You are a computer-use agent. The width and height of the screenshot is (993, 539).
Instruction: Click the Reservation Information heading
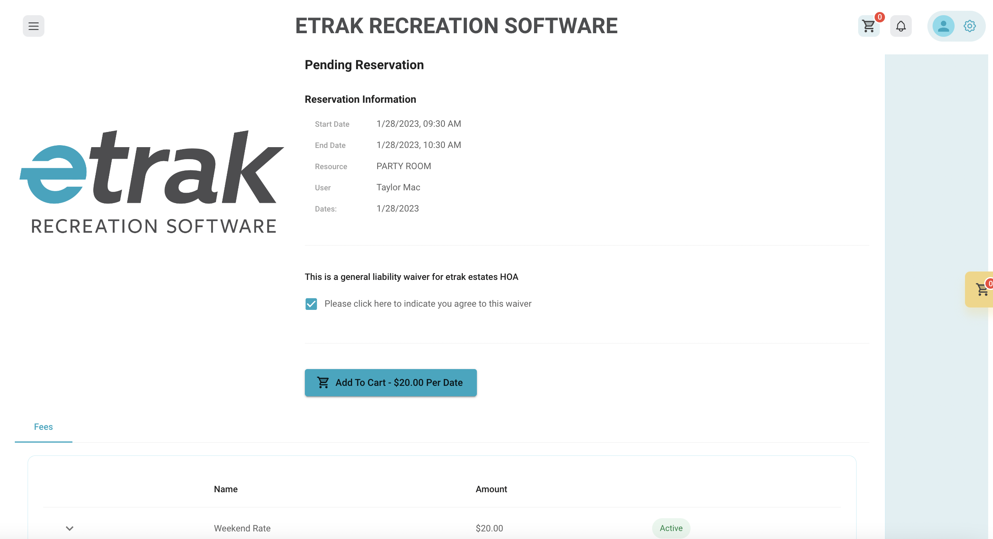click(x=360, y=99)
